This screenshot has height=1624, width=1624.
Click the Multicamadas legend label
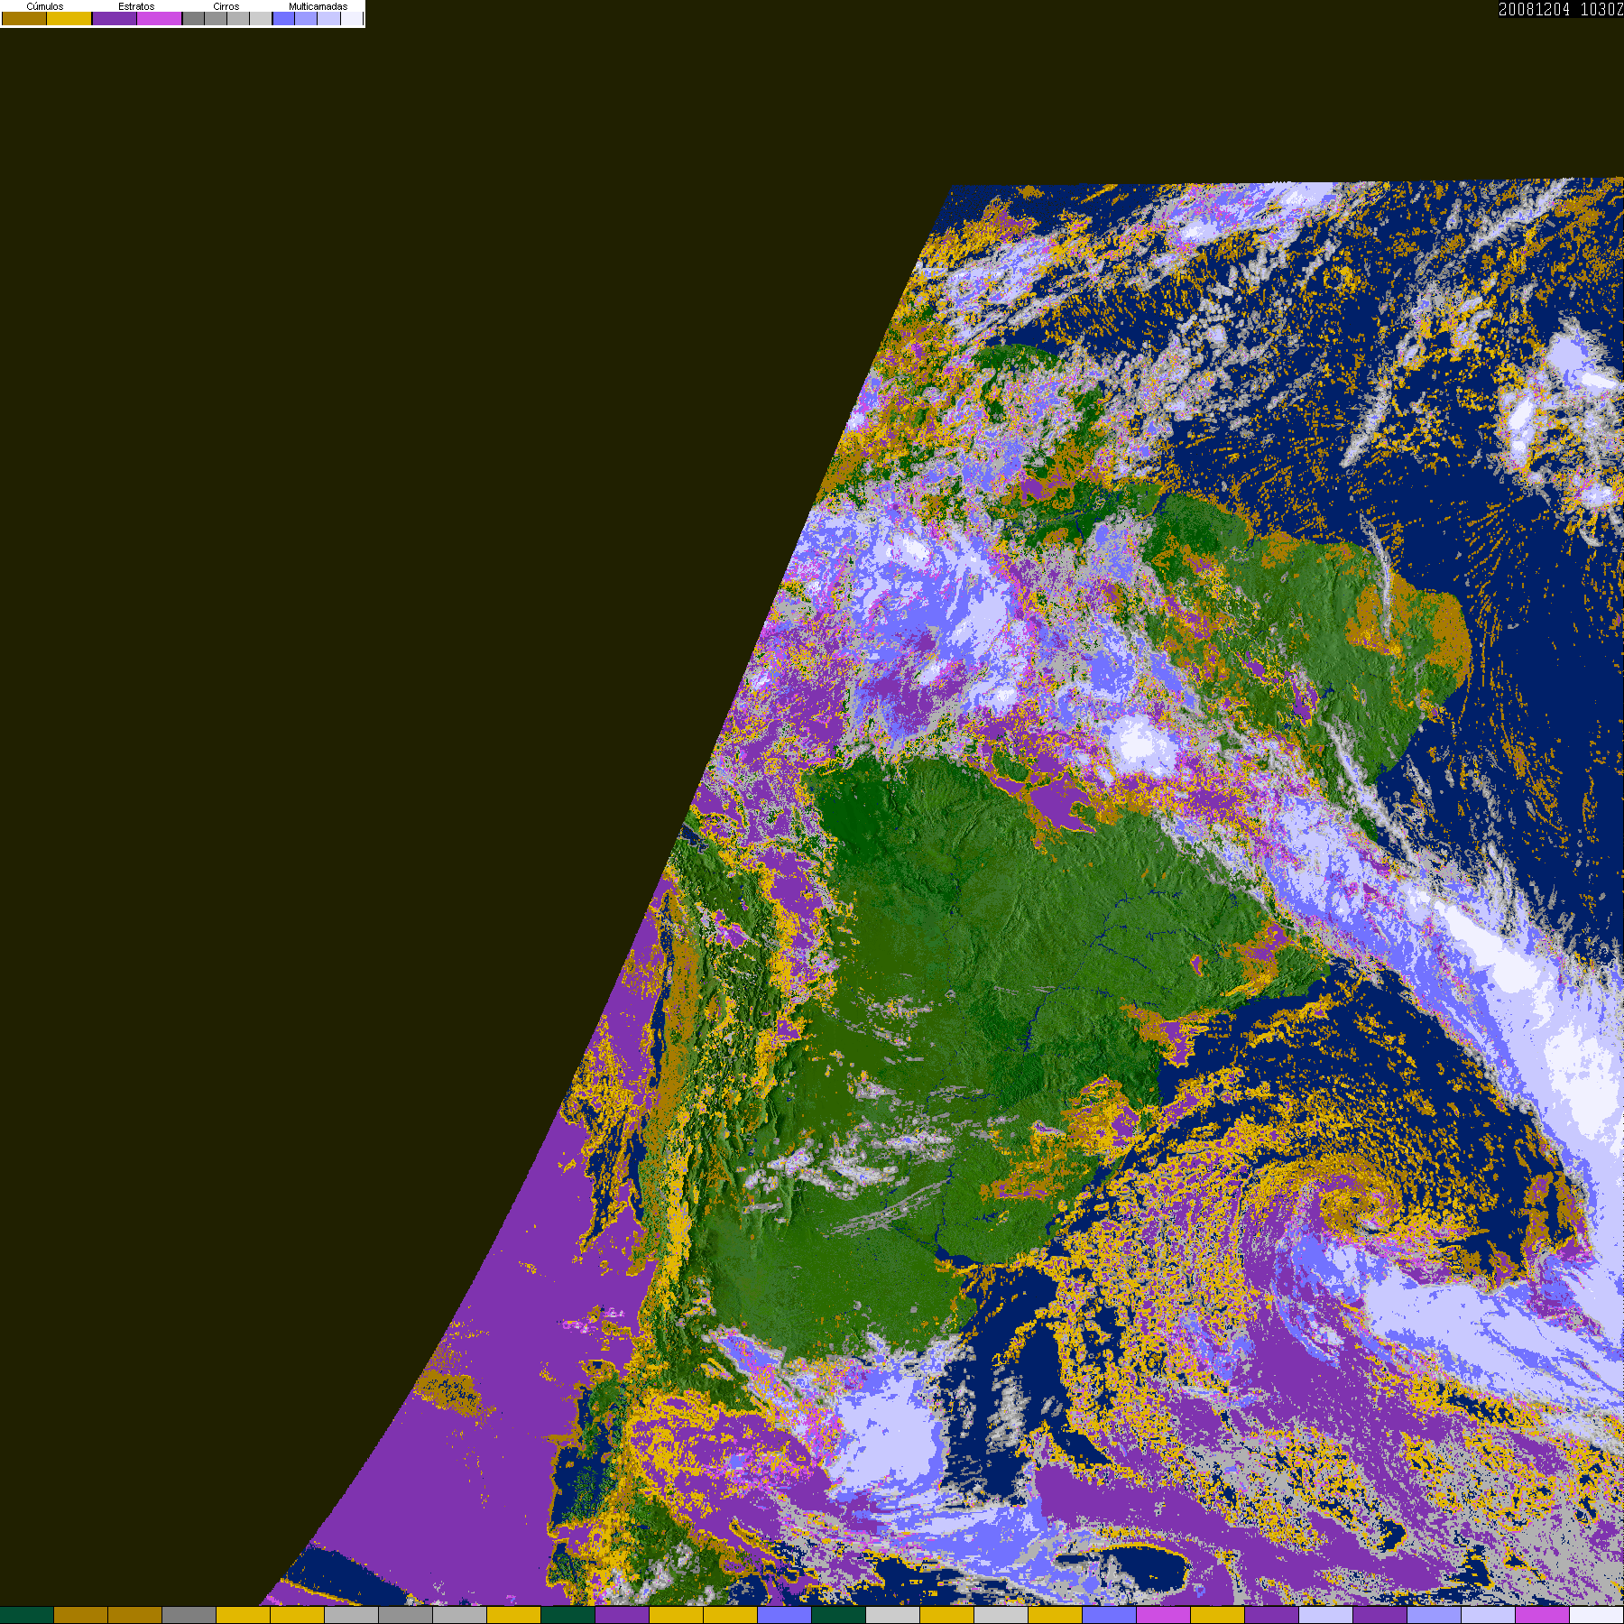coord(318,6)
